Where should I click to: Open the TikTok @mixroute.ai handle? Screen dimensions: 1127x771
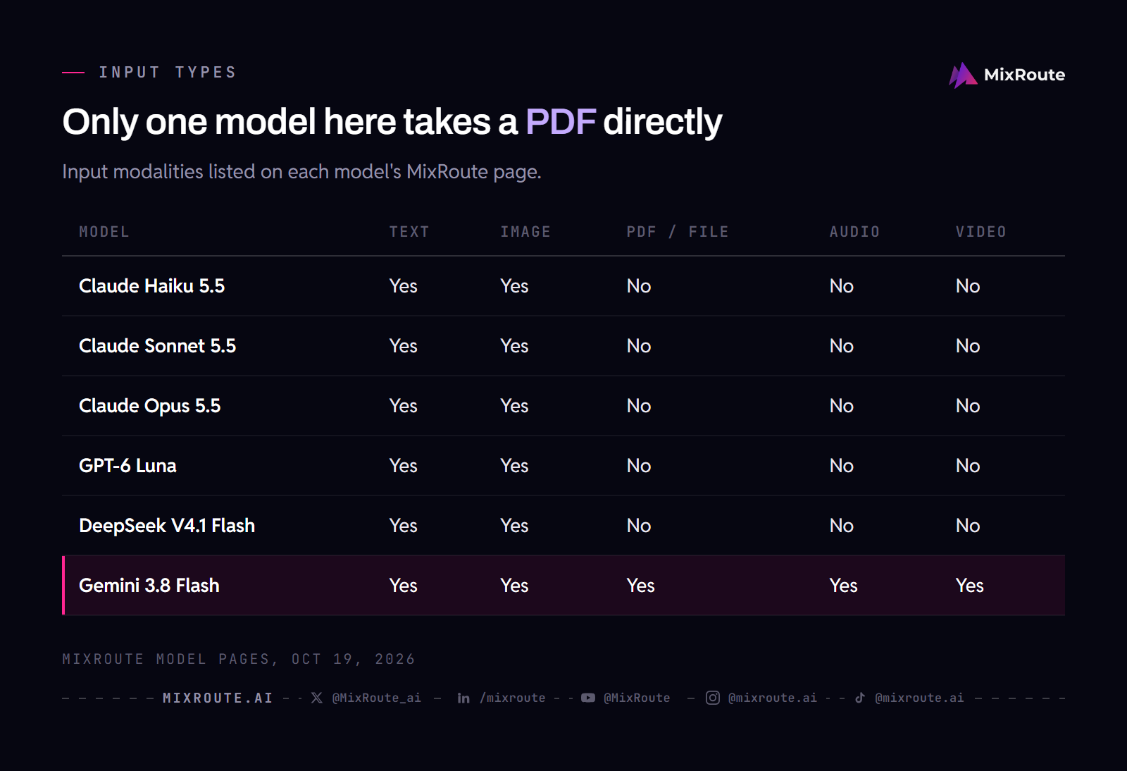pos(919,698)
